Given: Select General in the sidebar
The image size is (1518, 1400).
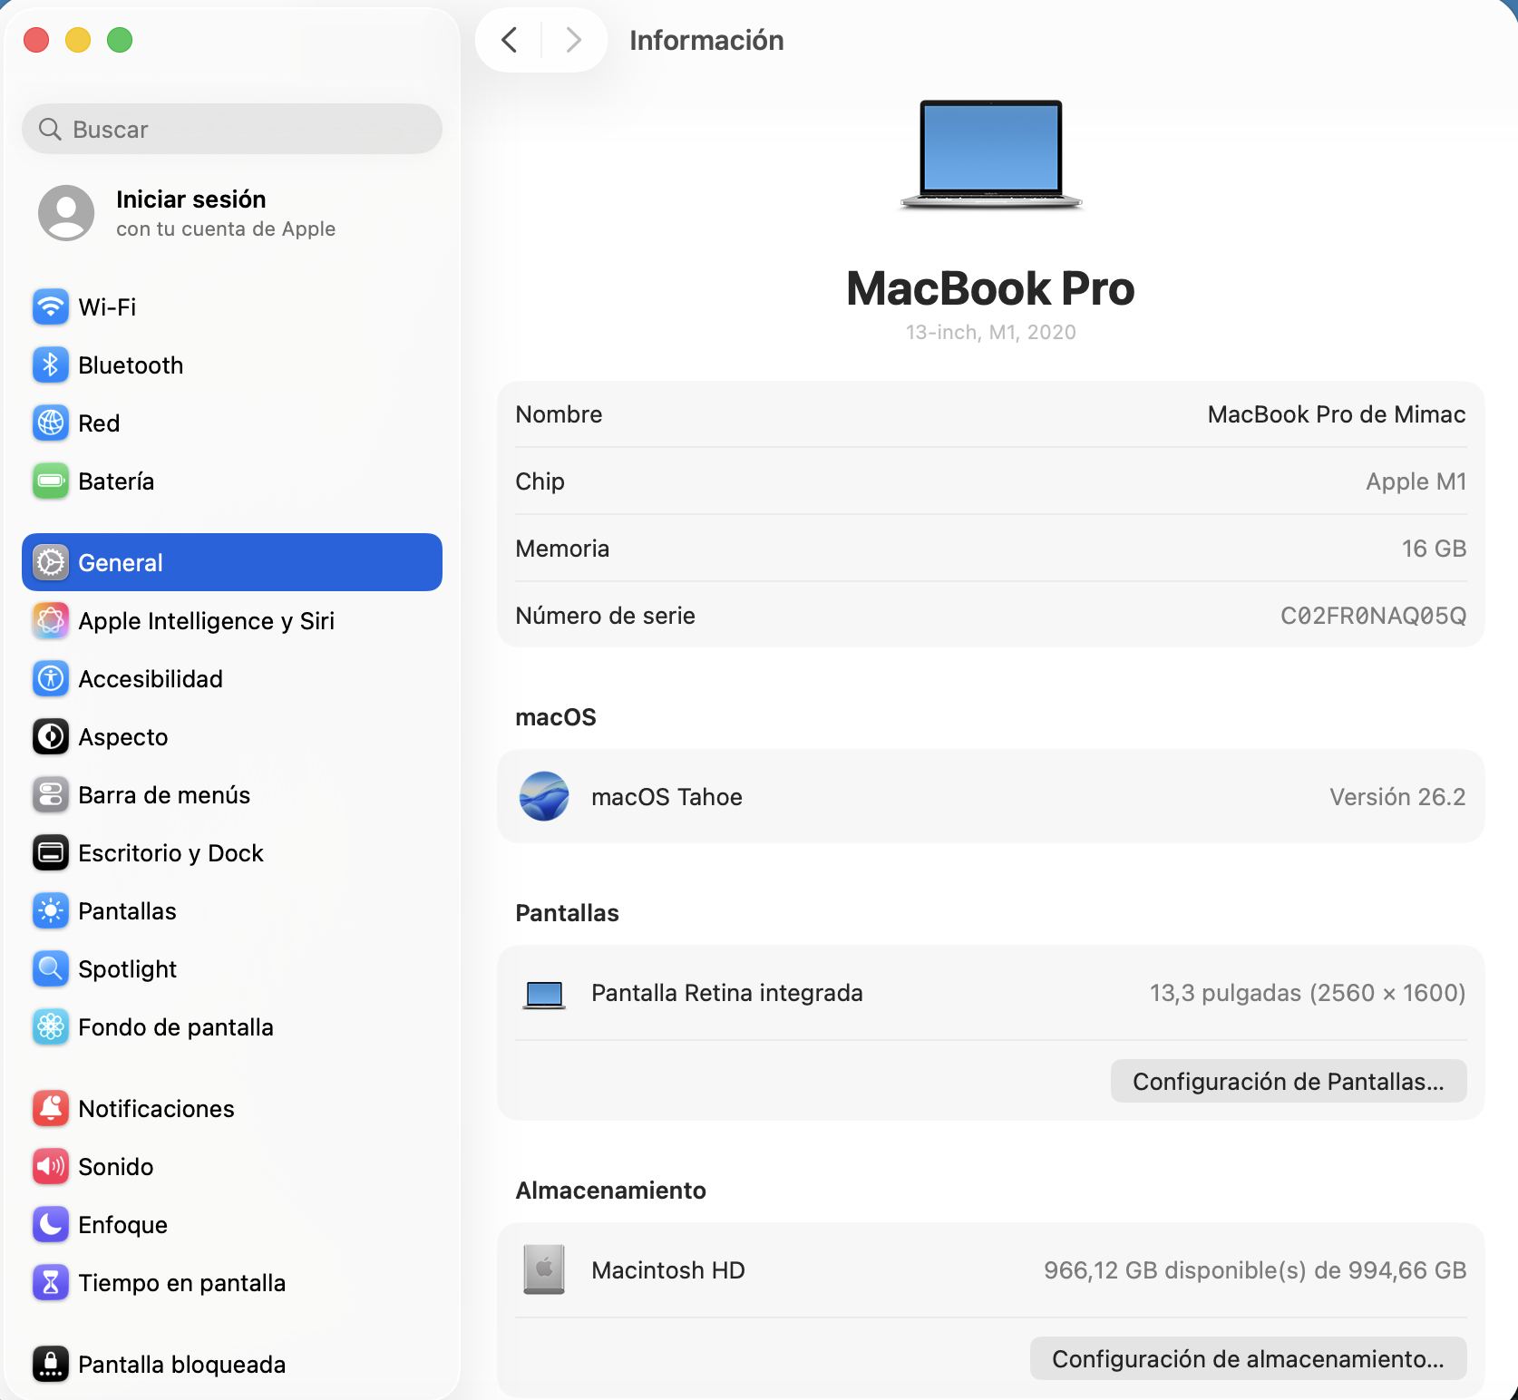Looking at the screenshot, I should pyautogui.click(x=232, y=563).
